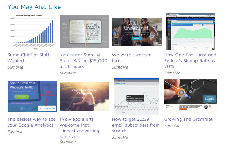Screen dimensions: 226x155
Task: Open the A/B test line graph thumbnail
Action: click(137, 96)
